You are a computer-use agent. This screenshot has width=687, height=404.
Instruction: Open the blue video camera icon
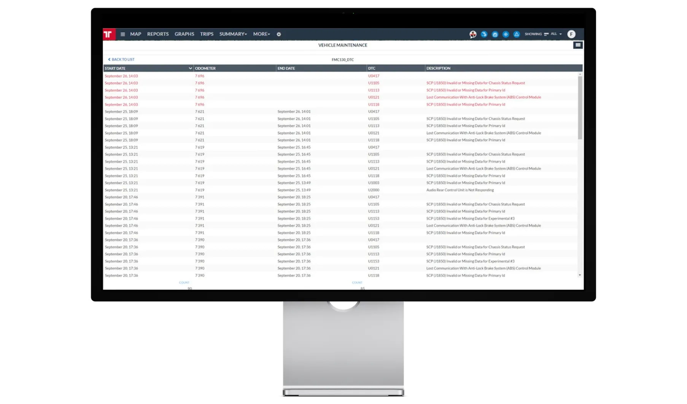495,34
